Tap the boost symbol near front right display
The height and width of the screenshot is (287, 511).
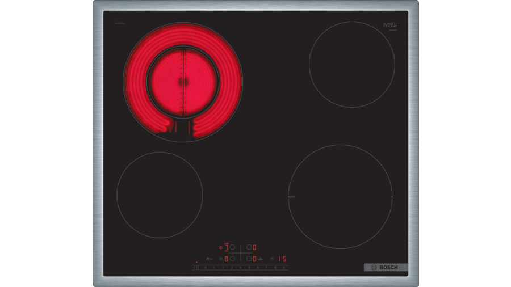pyautogui.click(x=261, y=259)
